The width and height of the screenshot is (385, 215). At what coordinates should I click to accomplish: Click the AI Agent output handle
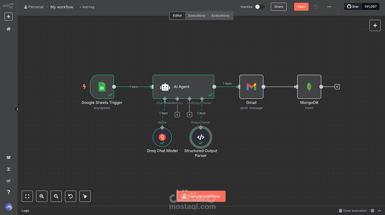click(214, 87)
